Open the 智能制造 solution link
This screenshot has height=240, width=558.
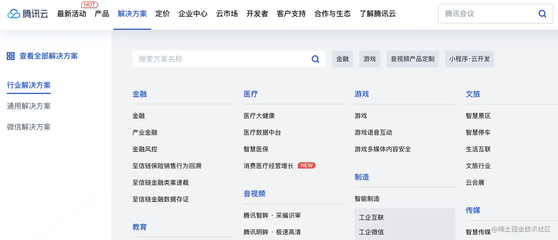(367, 199)
